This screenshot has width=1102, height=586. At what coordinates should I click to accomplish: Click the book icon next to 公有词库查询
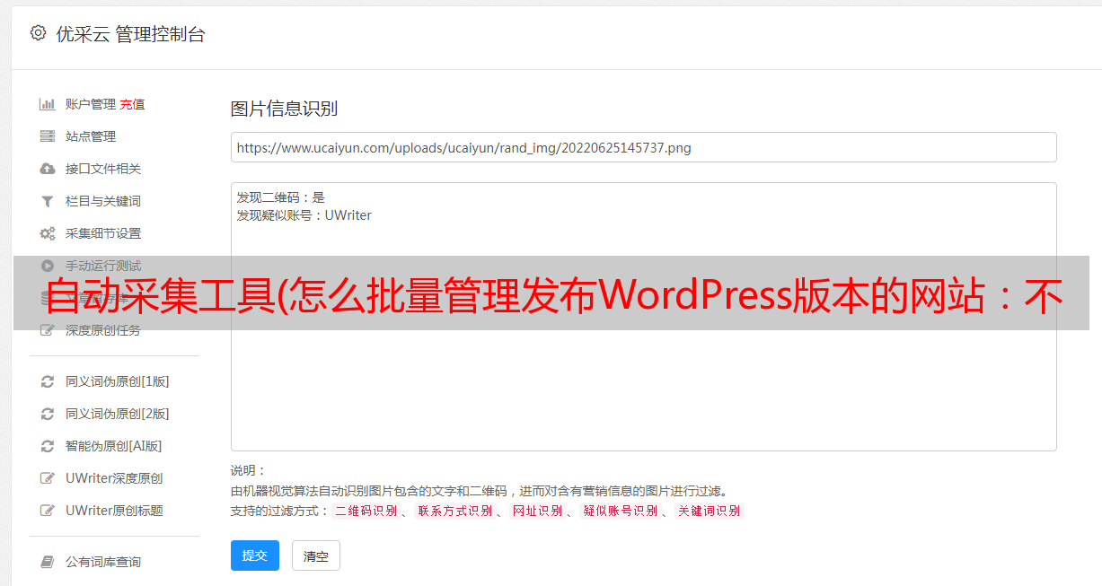click(48, 562)
